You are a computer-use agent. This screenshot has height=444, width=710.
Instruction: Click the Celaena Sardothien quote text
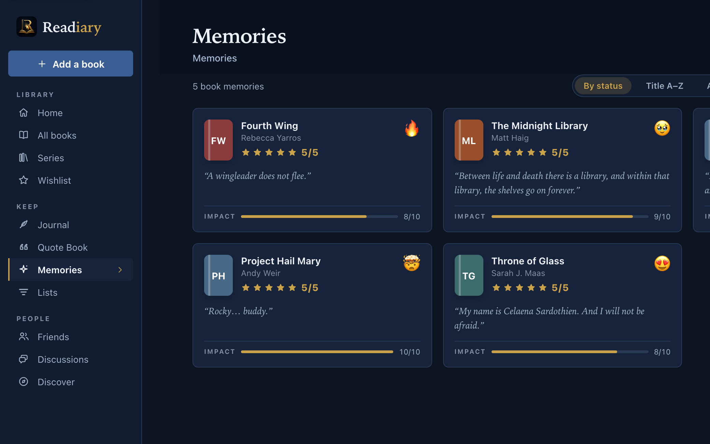pos(550,318)
